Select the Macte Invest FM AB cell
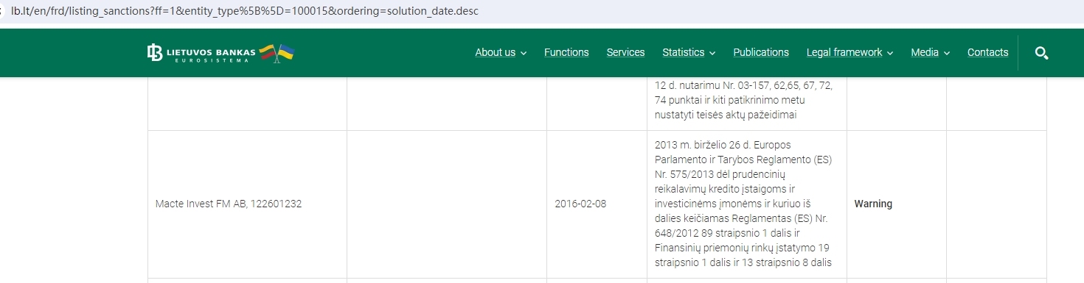 [247, 204]
